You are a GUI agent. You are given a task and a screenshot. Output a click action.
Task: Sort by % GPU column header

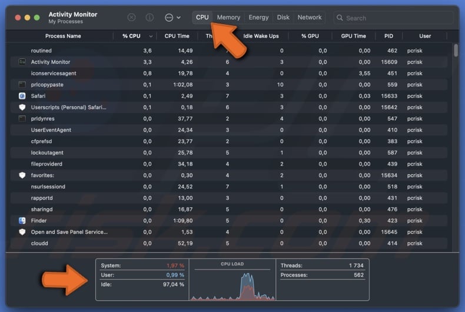tap(310, 36)
